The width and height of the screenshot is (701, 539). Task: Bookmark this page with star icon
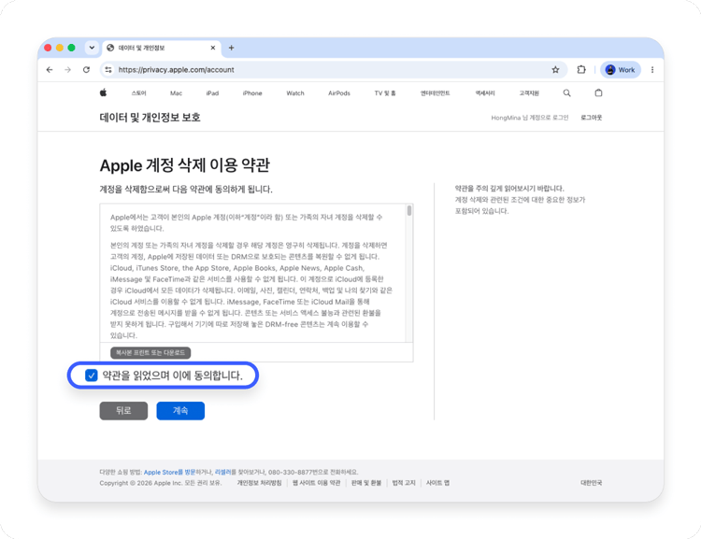coord(555,70)
